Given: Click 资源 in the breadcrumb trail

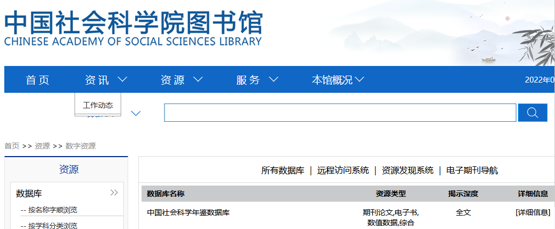Looking at the screenshot, I should coord(42,146).
